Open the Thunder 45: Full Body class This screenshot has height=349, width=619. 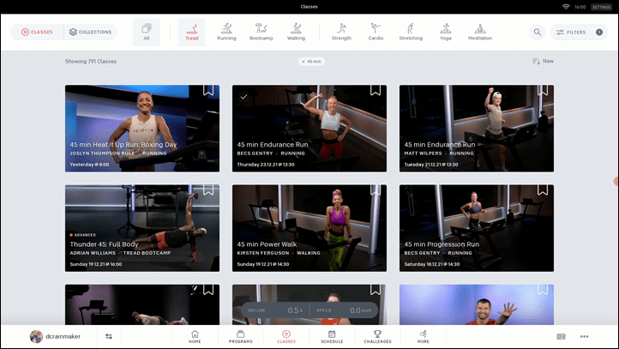tap(142, 228)
